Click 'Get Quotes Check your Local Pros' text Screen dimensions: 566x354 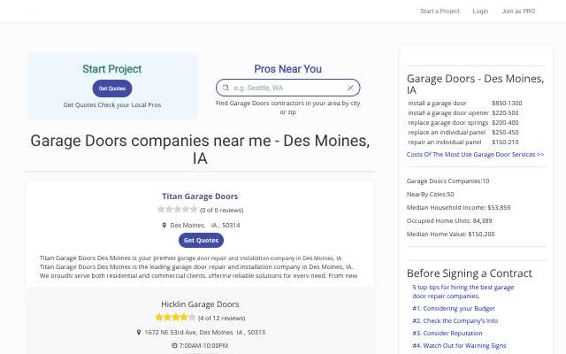click(112, 105)
